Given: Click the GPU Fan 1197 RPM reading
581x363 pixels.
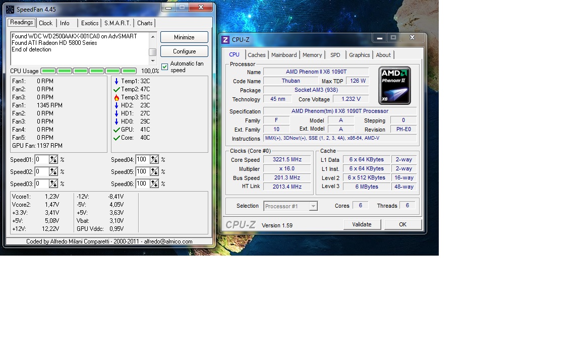Looking at the screenshot, I should 37,146.
